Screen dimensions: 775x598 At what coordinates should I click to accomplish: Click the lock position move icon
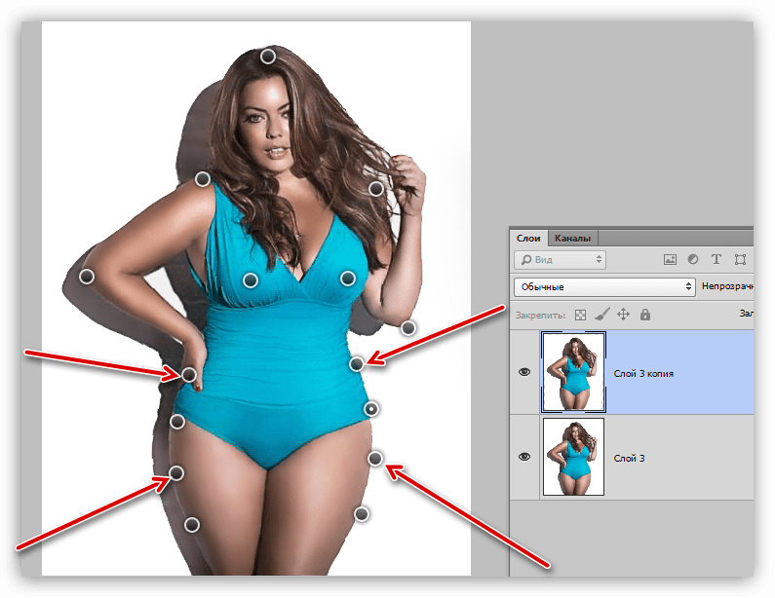pos(623,314)
